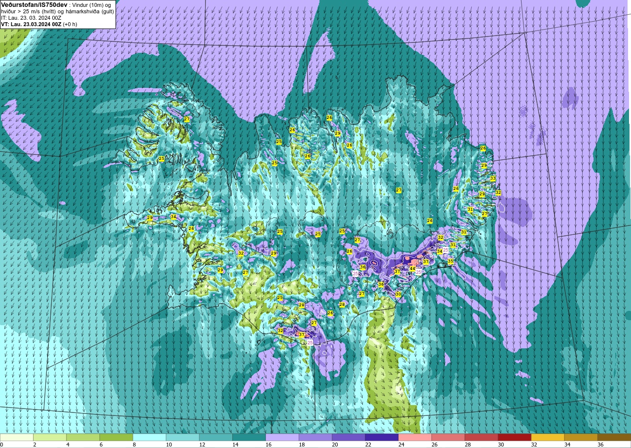
Task: Click the legend scale number 4
Action: pyautogui.click(x=67, y=445)
